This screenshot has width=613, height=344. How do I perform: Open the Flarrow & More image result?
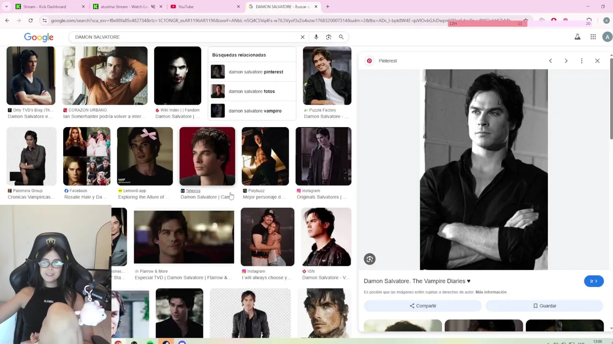(184, 237)
